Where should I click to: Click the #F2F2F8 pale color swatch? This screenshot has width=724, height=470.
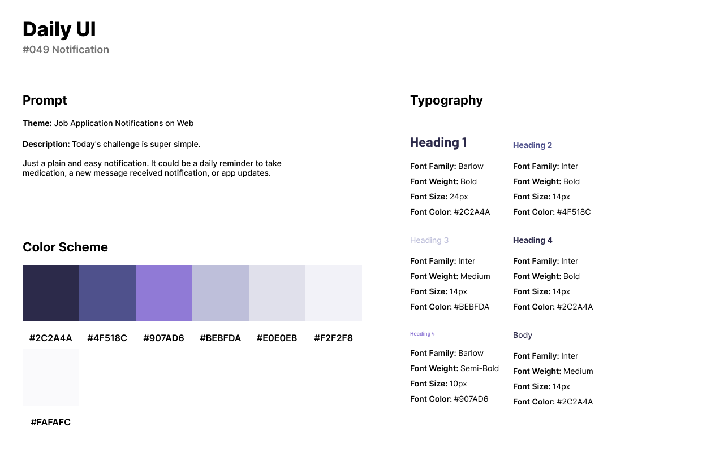[334, 293]
